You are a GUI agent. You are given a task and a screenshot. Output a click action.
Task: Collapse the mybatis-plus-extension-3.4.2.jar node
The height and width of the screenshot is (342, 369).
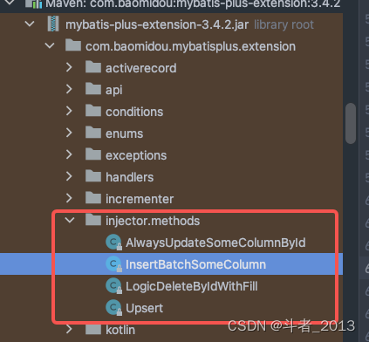click(30, 24)
